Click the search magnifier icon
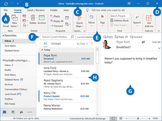Viewport: 162px width, 121px height. (72, 37)
